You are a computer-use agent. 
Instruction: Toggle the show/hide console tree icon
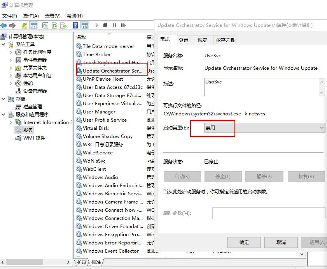point(34,26)
